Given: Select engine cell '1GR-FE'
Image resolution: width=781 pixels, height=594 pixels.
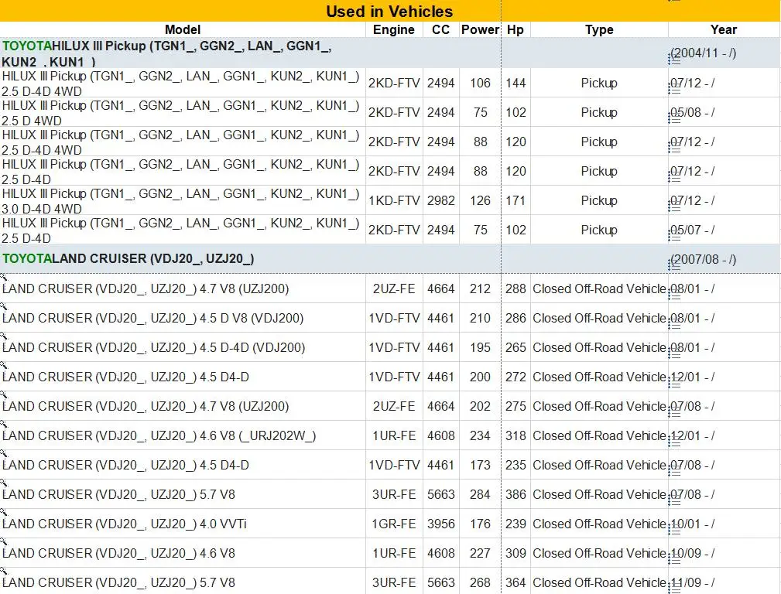Looking at the screenshot, I should (394, 524).
